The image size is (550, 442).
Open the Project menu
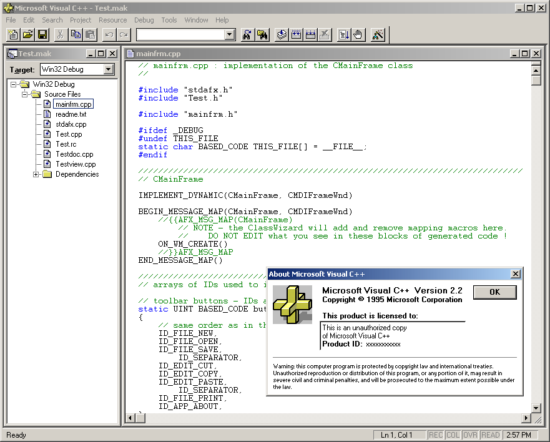(x=81, y=20)
